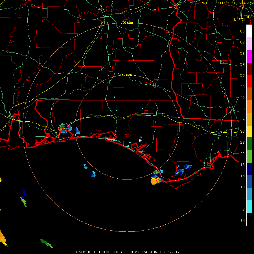Click the 62 legend value

pos(242,42)
